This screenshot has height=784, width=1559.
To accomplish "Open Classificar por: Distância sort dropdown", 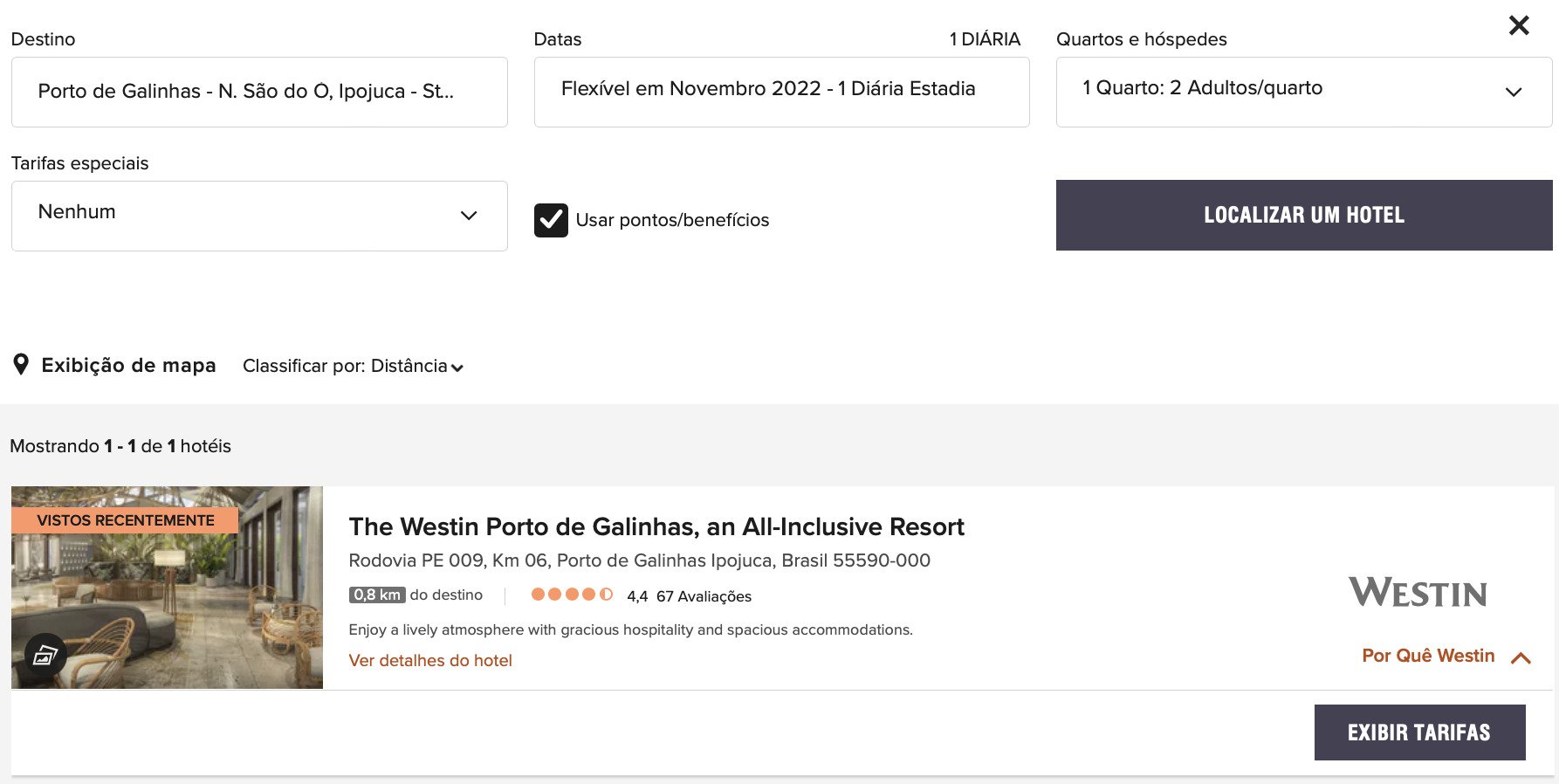I will pyautogui.click(x=354, y=366).
